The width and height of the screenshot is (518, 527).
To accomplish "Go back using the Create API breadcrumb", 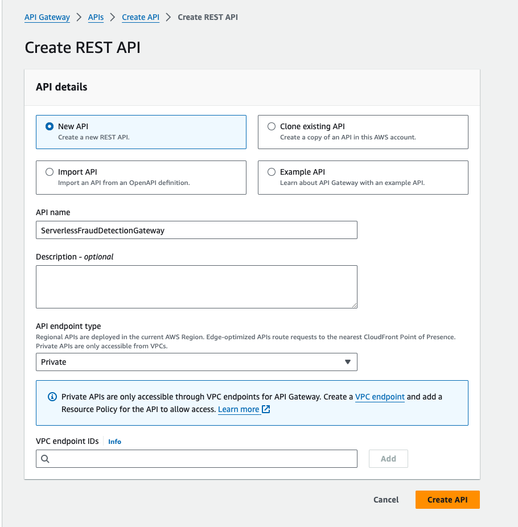I will point(140,17).
